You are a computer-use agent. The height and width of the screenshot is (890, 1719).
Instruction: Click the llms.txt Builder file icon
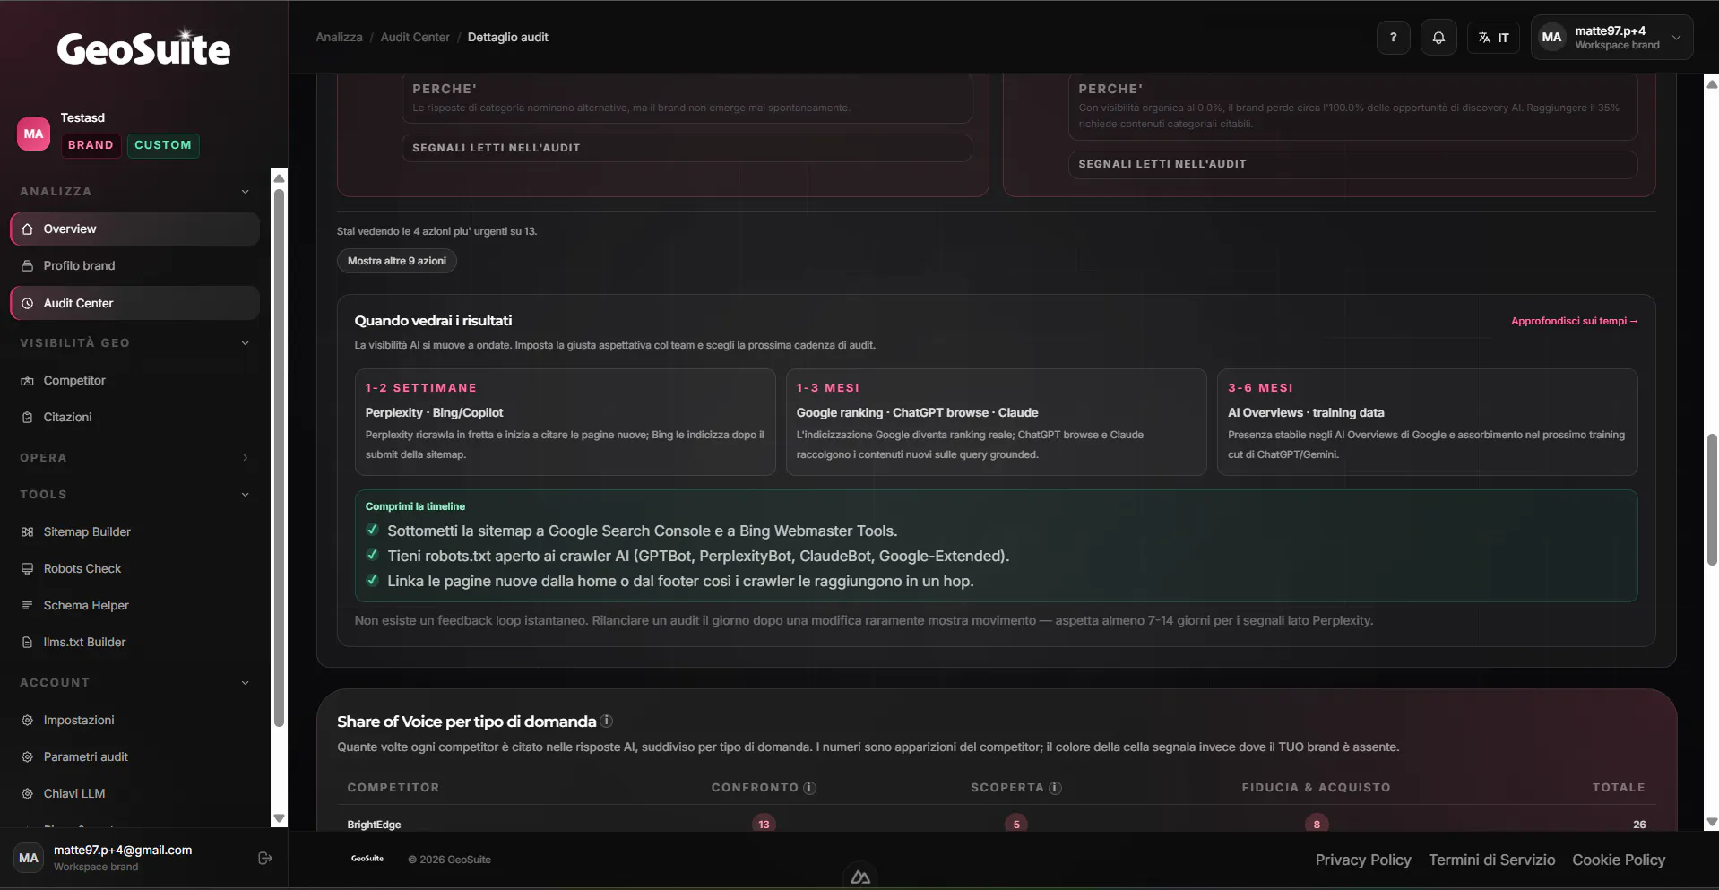28,642
